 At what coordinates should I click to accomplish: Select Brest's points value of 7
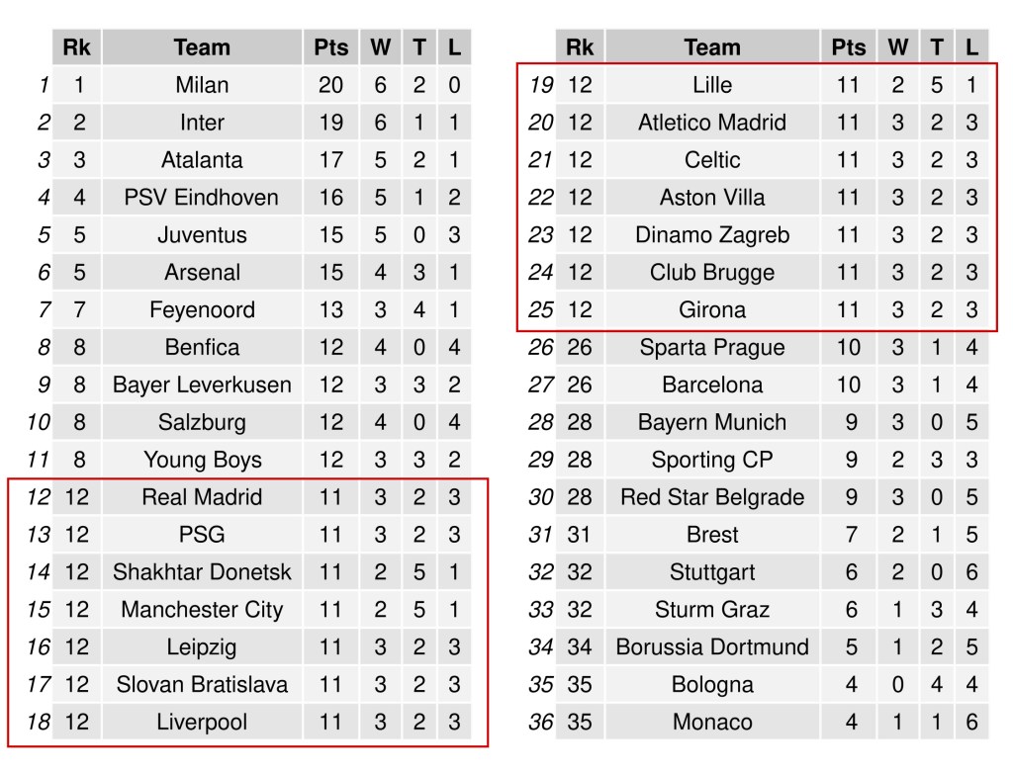849,535
